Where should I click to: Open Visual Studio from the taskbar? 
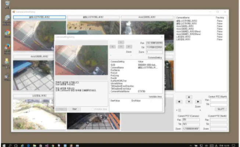click(x=47, y=145)
